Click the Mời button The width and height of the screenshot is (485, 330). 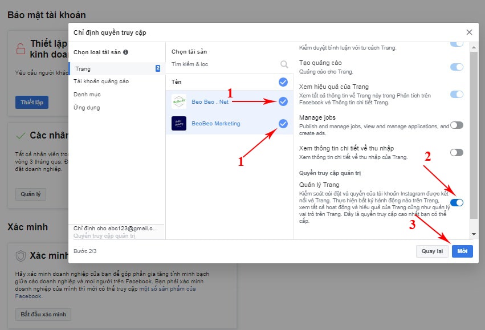(x=462, y=251)
